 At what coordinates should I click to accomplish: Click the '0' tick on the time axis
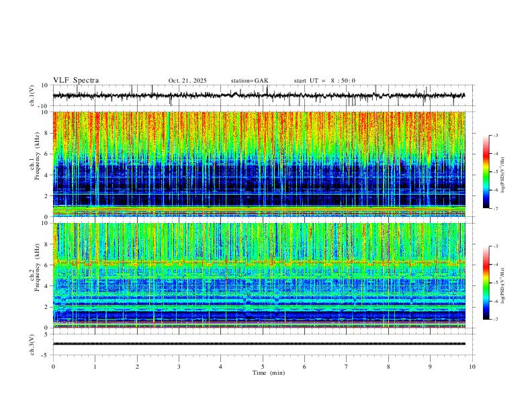point(53,367)
